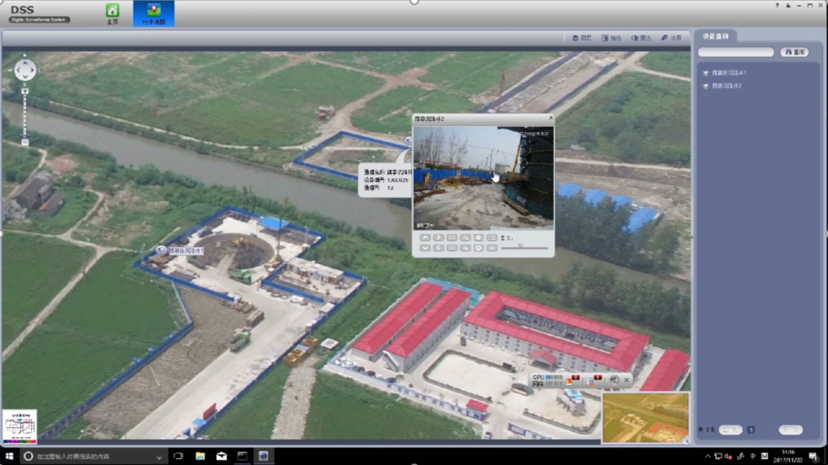
Task: Open the Mail app from the taskbar
Action: point(221,456)
